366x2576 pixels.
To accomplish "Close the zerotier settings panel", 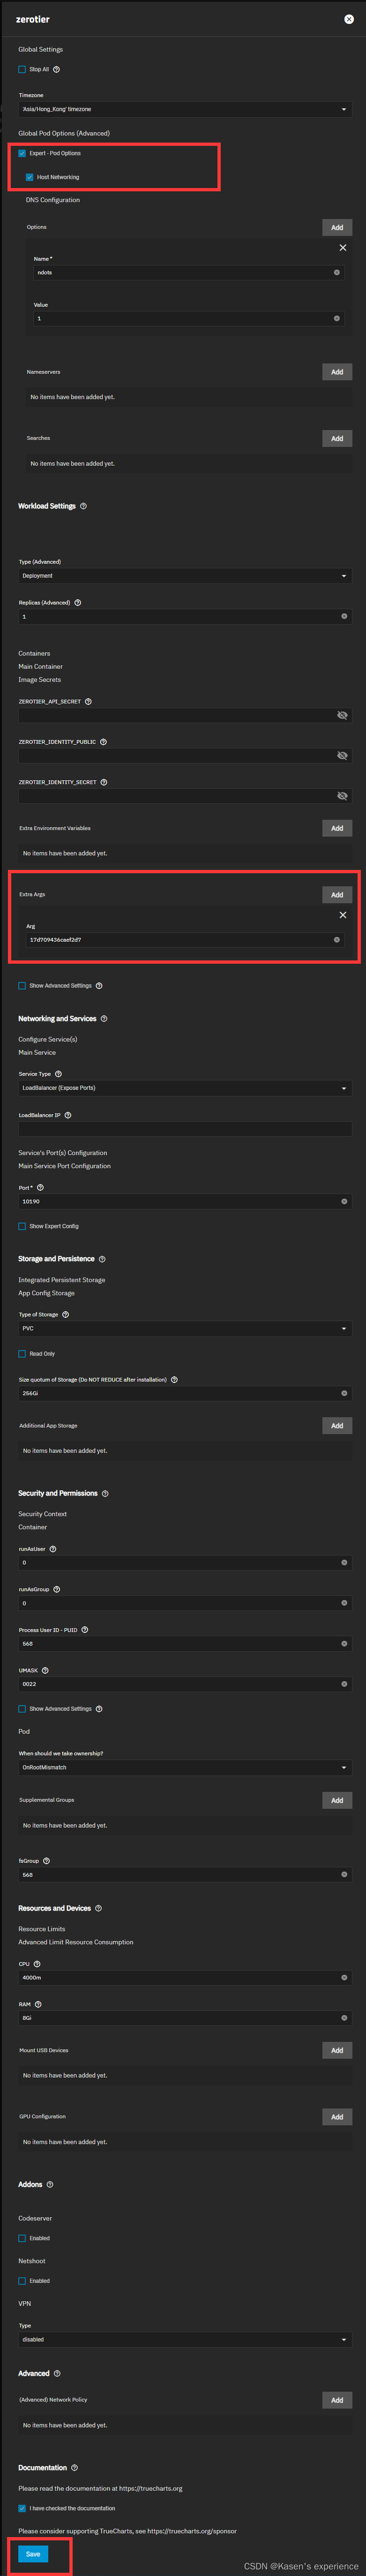I will point(348,19).
